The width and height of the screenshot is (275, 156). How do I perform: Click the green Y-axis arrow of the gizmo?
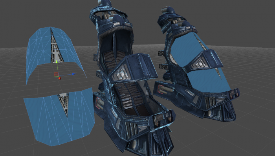point(57,62)
